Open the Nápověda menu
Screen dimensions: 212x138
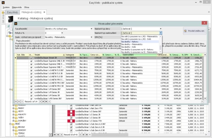coord(17,7)
